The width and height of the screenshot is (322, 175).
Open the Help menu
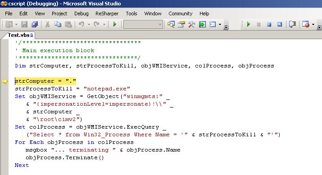(204, 13)
